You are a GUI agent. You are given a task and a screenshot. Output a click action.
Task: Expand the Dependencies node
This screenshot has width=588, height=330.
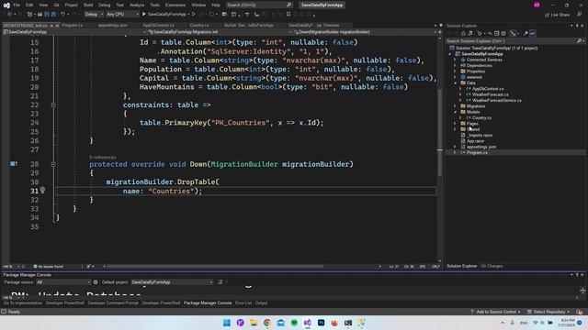point(456,65)
